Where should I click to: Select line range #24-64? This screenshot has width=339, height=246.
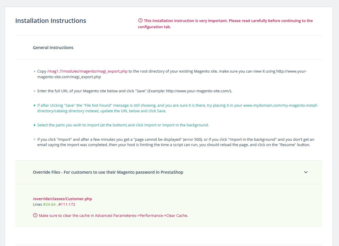click(49, 205)
